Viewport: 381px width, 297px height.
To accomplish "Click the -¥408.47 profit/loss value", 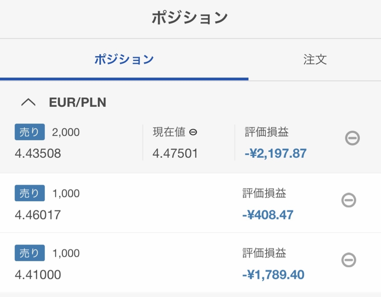I will coord(268,215).
